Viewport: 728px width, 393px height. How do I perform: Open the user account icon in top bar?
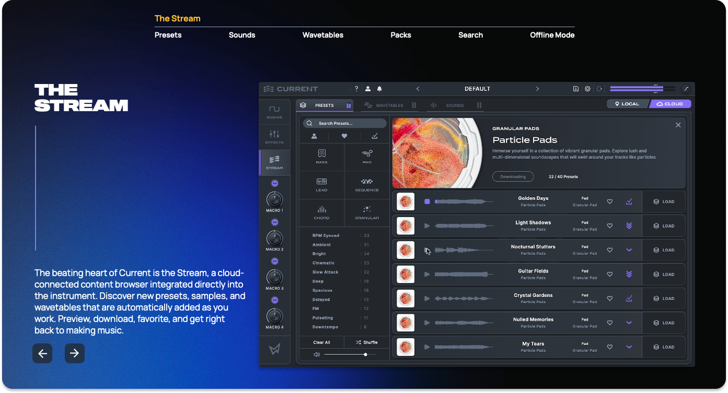coord(368,89)
